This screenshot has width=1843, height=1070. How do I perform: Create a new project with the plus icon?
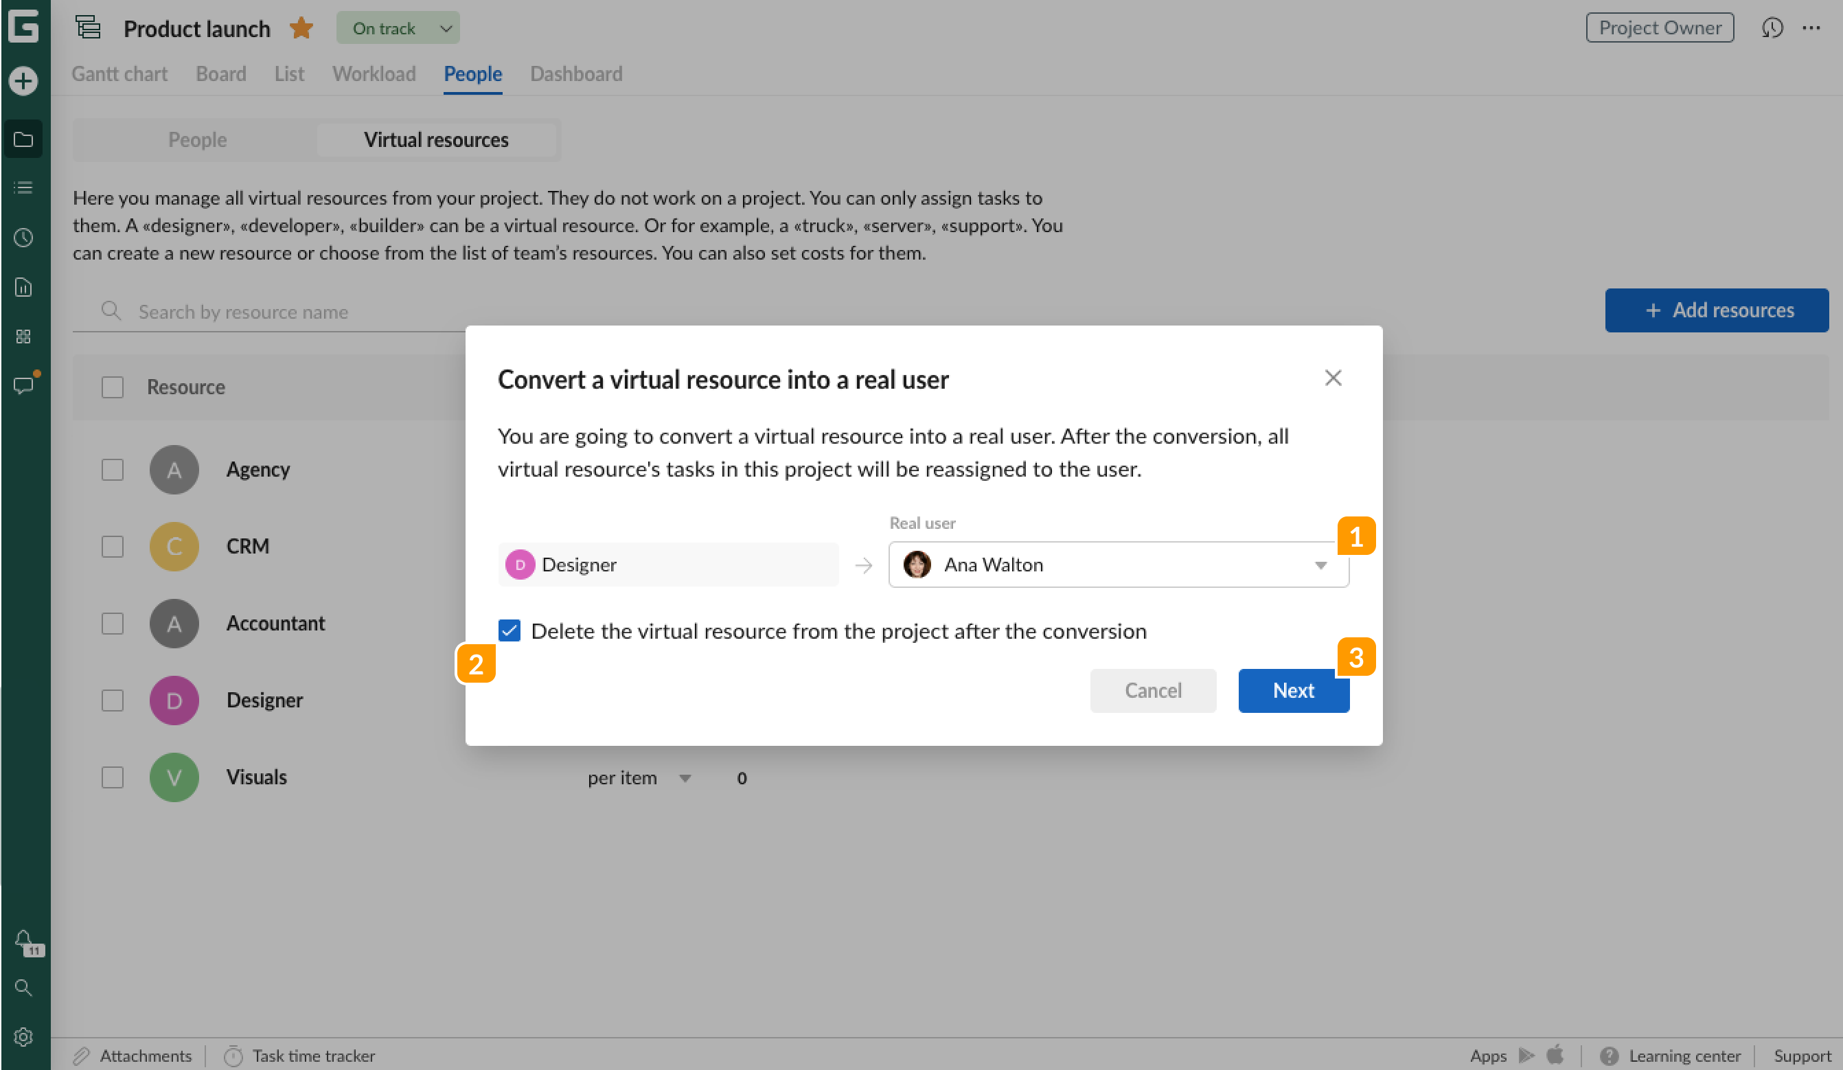click(24, 82)
